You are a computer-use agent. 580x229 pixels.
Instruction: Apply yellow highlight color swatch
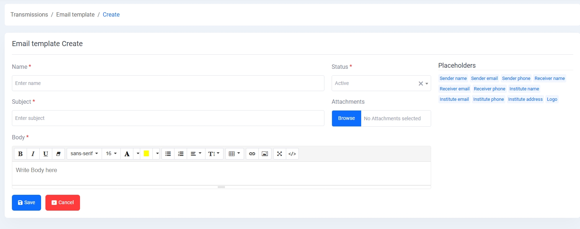pyautogui.click(x=146, y=154)
